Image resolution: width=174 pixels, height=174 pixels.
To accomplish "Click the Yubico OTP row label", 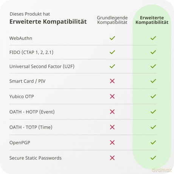I will coord(22,96).
